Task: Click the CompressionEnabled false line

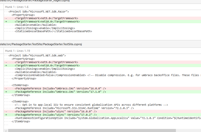Action: [50, 75]
